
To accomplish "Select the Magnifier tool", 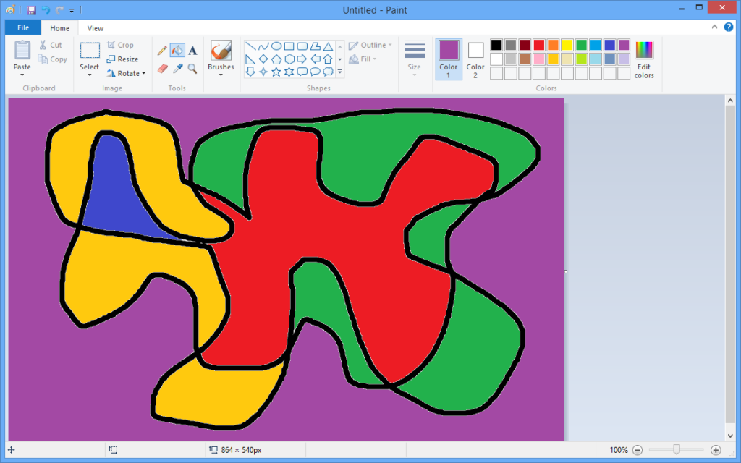I will (x=192, y=69).
